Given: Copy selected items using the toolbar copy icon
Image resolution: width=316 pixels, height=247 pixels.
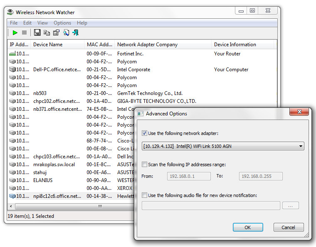Looking at the screenshot, I should tap(47, 32).
